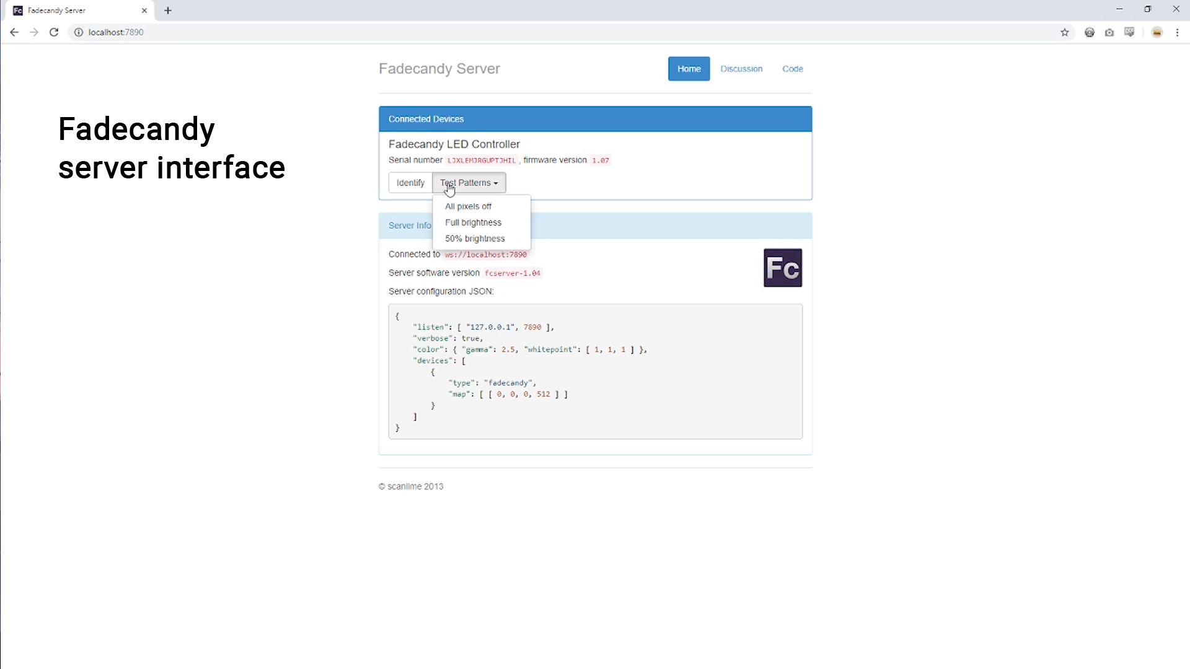The image size is (1190, 669).
Task: Click the site info icon in address bar
Action: pyautogui.click(x=79, y=32)
